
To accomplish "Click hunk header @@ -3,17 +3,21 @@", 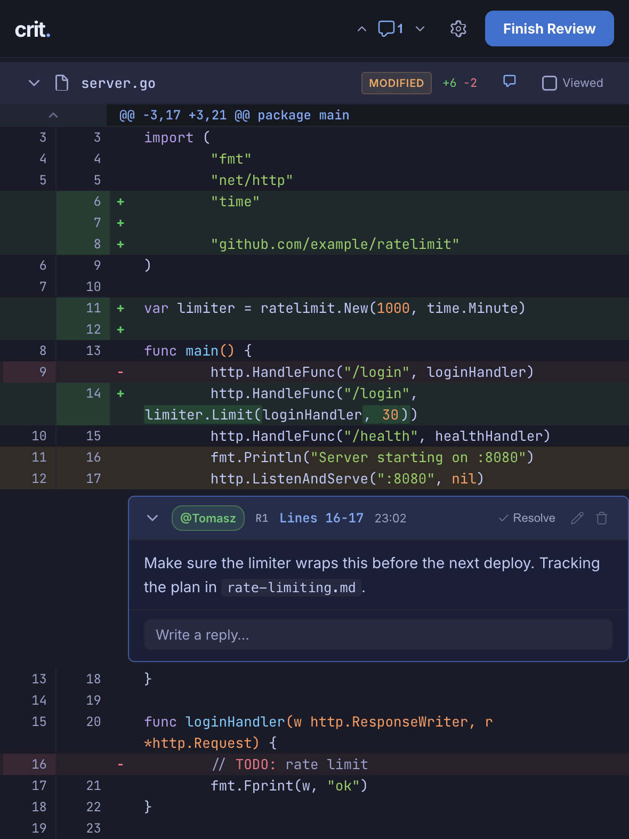I will click(235, 115).
